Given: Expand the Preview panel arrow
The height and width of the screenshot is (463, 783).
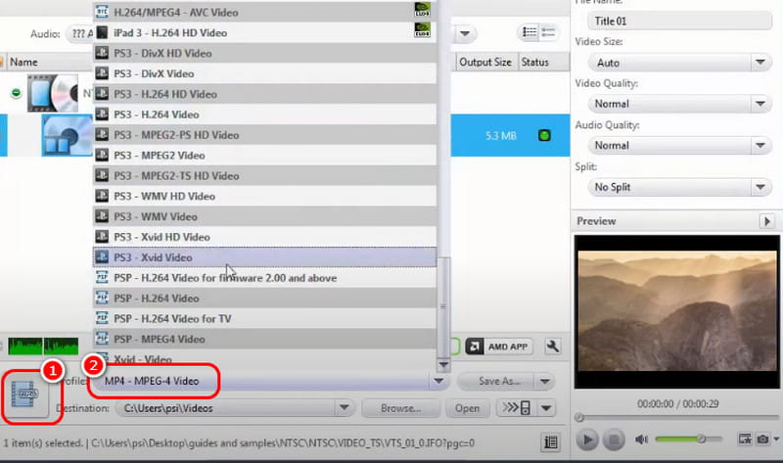Looking at the screenshot, I should coord(766,221).
